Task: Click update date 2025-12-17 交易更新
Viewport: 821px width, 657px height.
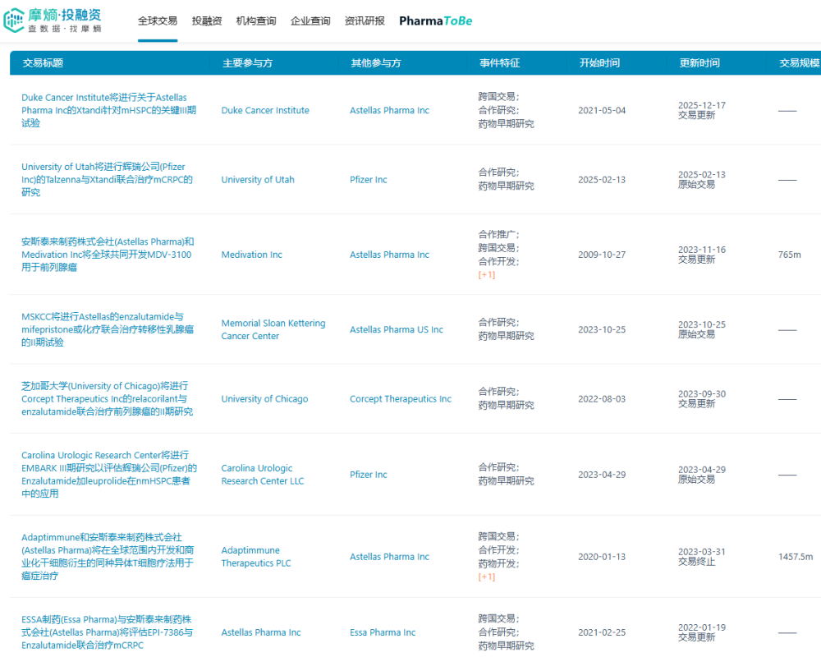Action: pyautogui.click(x=702, y=110)
